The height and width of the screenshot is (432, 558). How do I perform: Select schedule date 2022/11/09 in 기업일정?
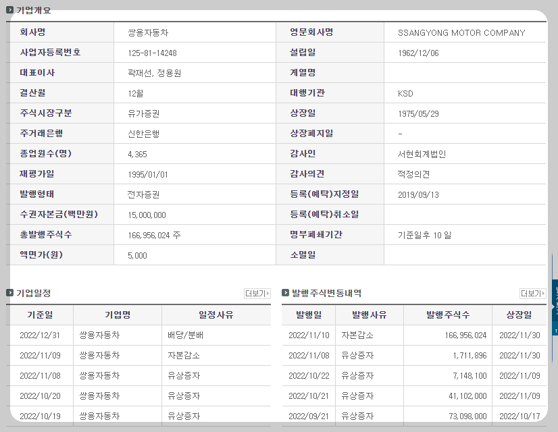pyautogui.click(x=41, y=356)
